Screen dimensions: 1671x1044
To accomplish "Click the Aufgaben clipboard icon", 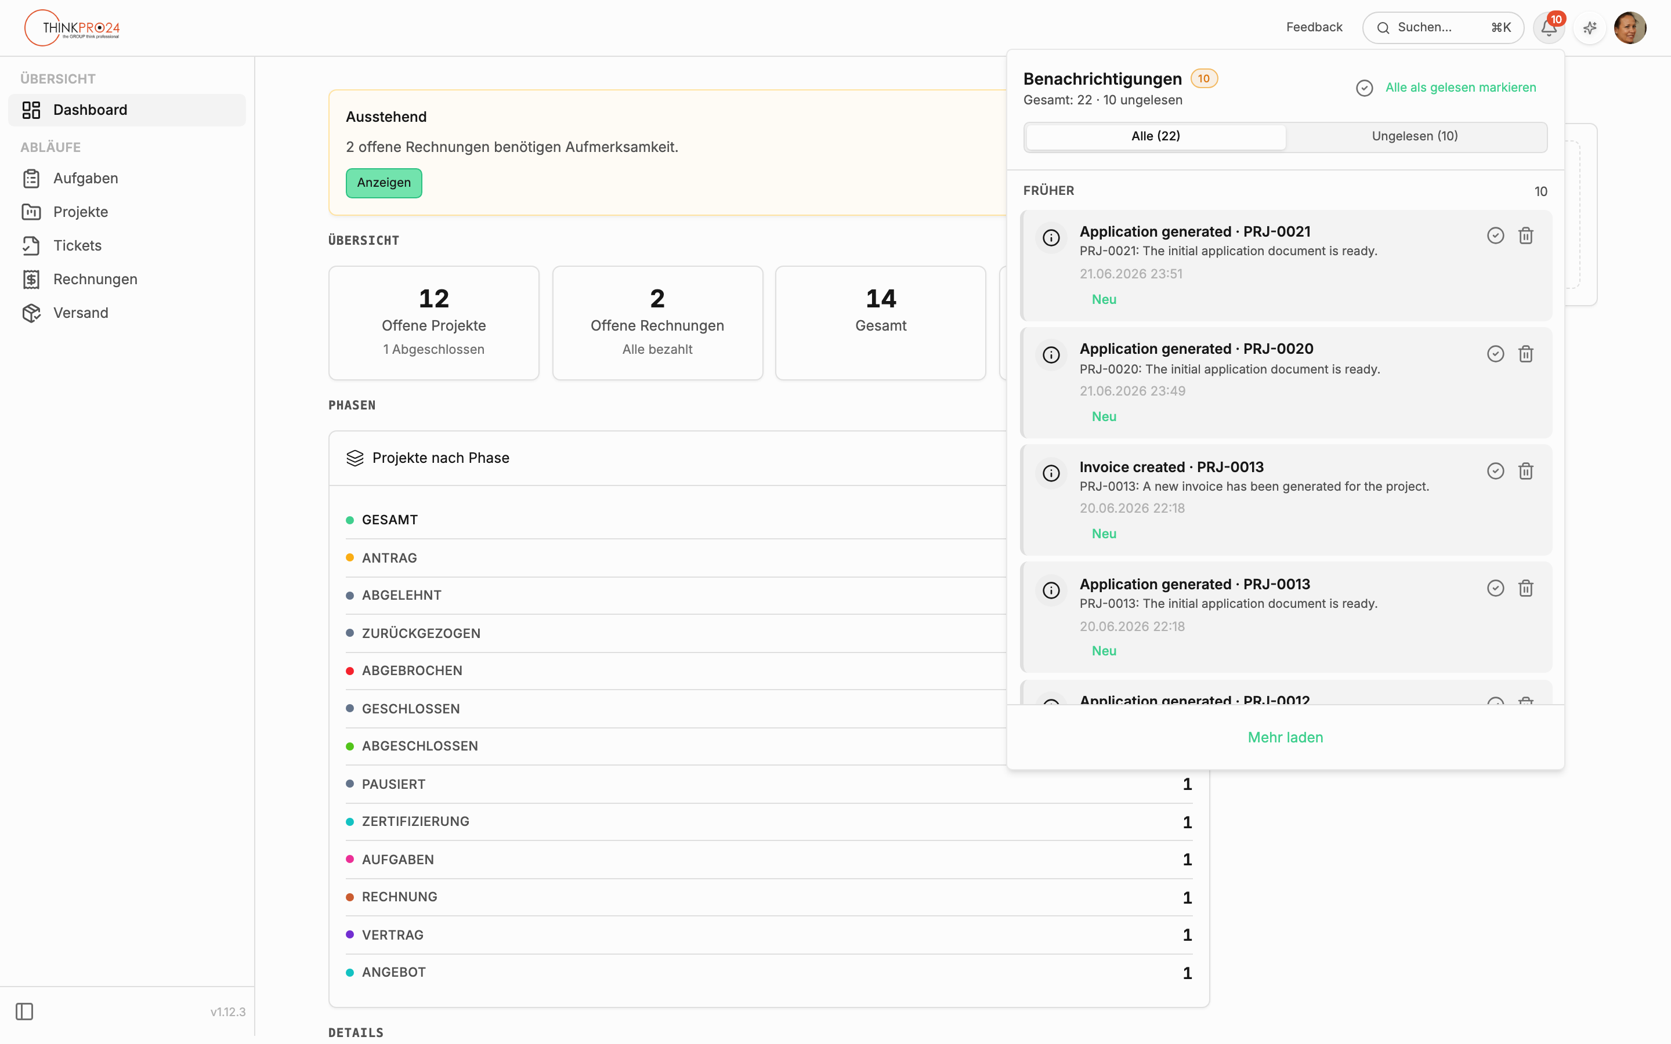I will pyautogui.click(x=31, y=178).
